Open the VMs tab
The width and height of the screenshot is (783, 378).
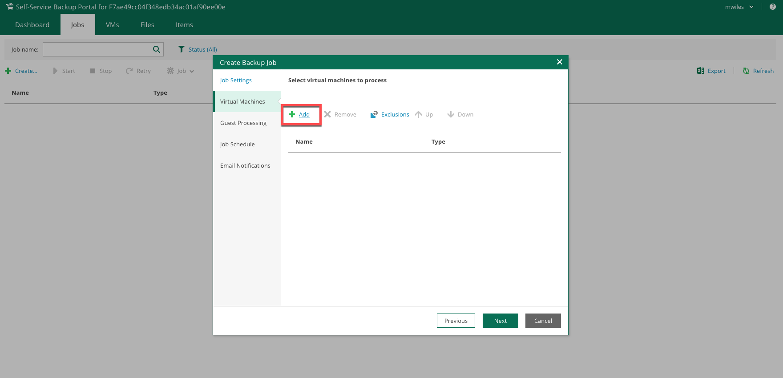click(112, 25)
